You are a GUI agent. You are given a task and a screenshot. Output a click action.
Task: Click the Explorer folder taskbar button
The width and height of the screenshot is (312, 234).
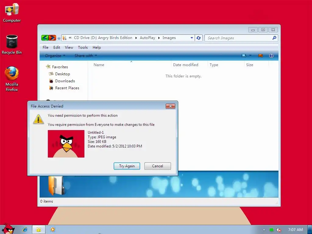pos(39,230)
